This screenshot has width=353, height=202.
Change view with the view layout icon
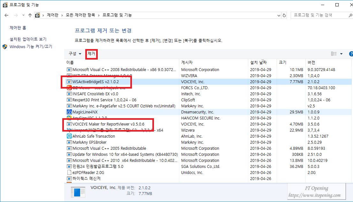click(x=334, y=54)
